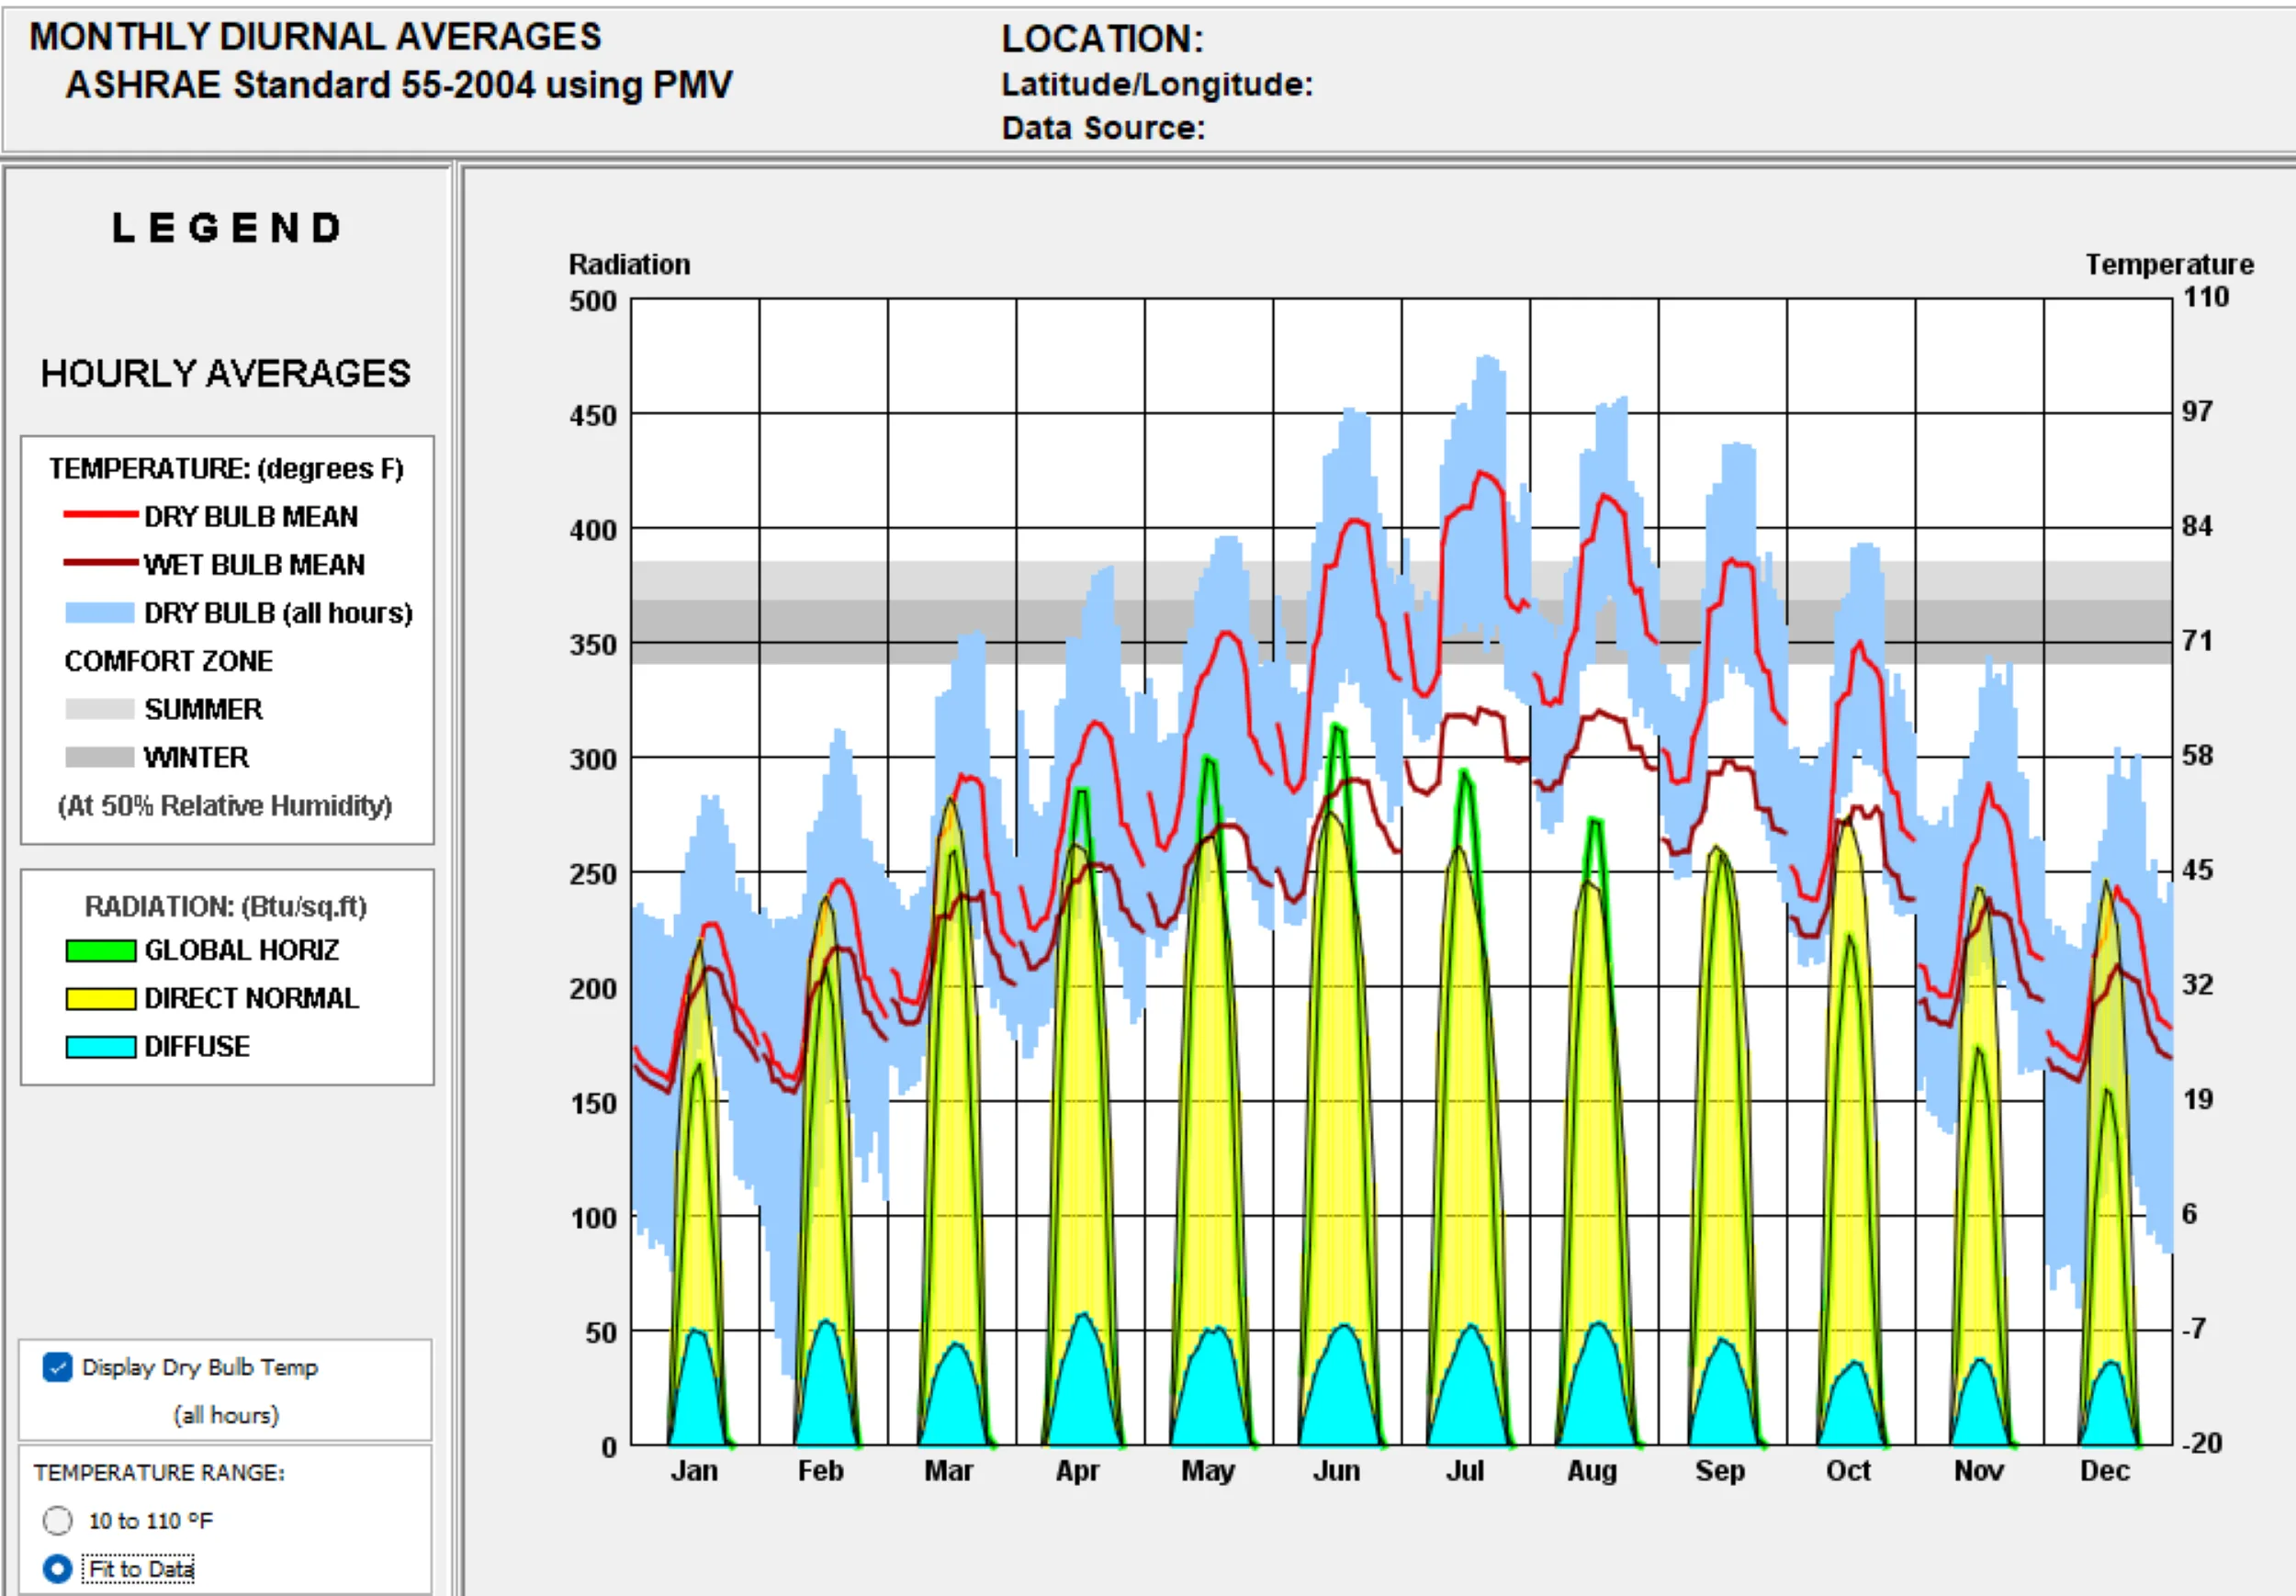The image size is (2296, 1596).
Task: Click the Jun month label
Action: point(1336,1471)
